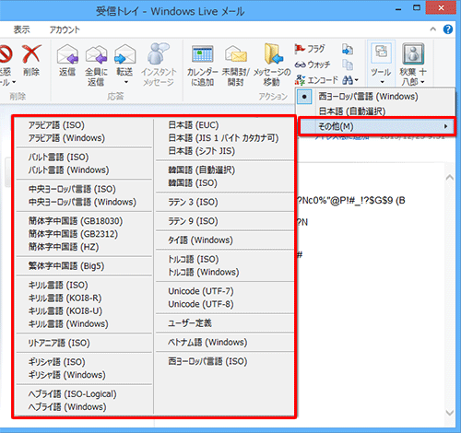Choose トルコ語 (ISO) encoding
This screenshot has height=433, width=461.
(x=194, y=259)
